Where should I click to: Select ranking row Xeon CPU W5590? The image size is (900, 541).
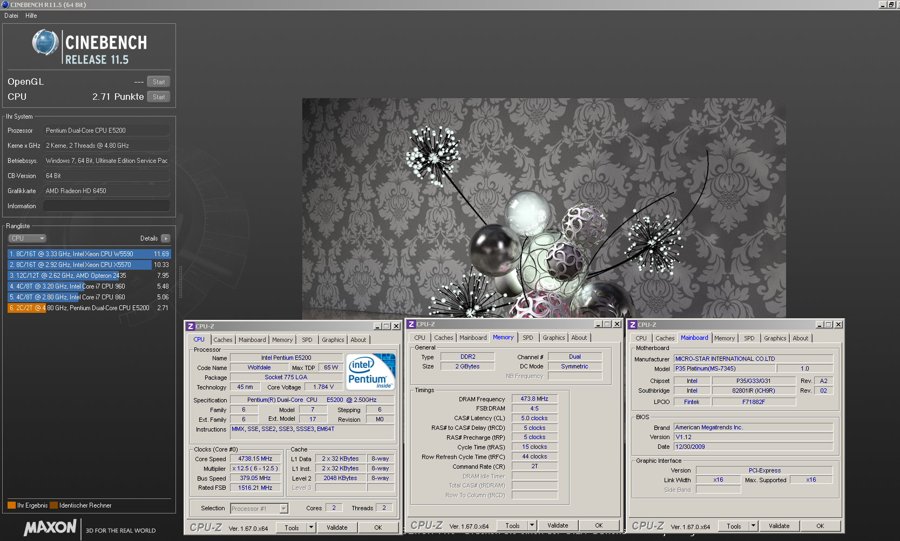89,254
